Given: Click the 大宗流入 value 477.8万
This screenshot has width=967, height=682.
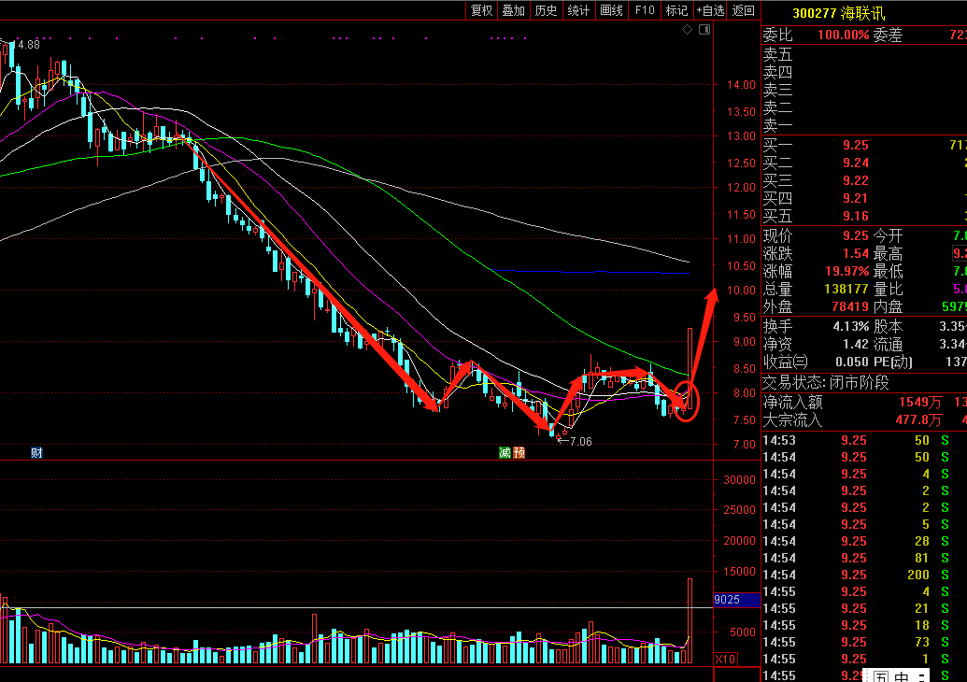Looking at the screenshot, I should point(918,420).
